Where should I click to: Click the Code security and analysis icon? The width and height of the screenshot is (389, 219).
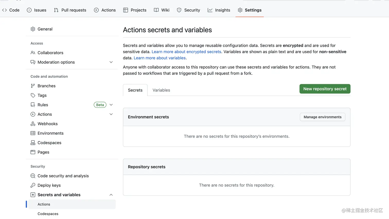point(33,176)
